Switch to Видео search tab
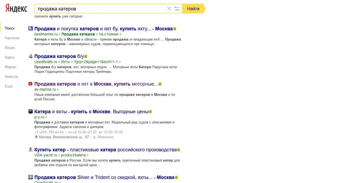 point(10,47)
